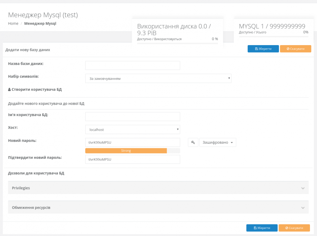Click the key icon to generate password
Screen dimensions: 317x236
[193, 142]
